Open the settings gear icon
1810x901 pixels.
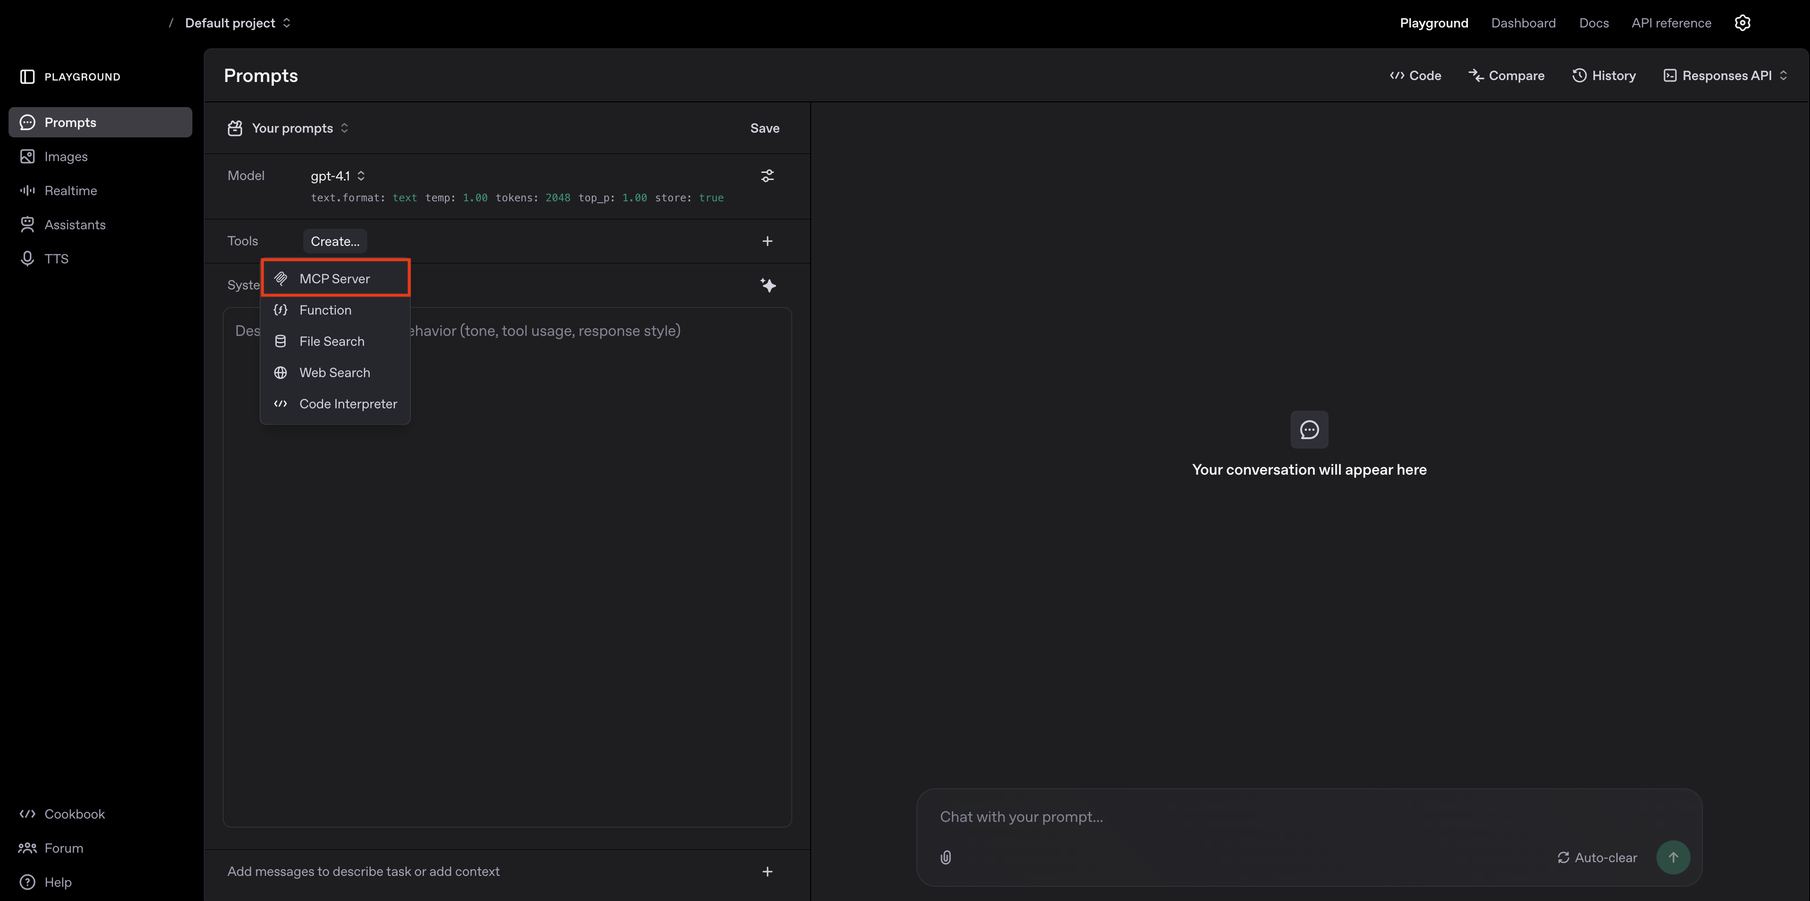[1742, 23]
